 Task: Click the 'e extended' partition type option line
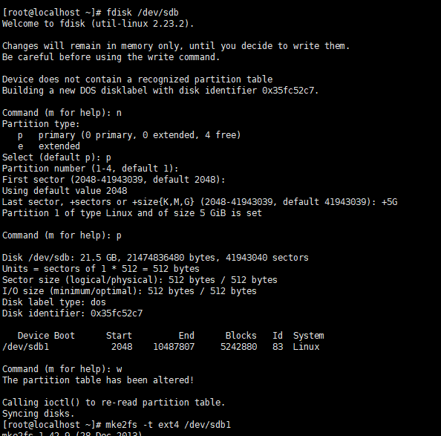pyautogui.click(x=49, y=146)
